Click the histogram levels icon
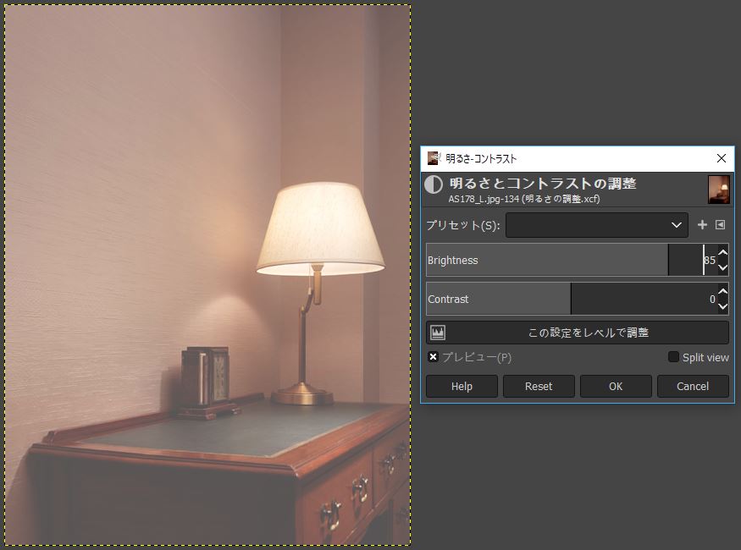Viewport: 741px width, 550px height. tap(438, 333)
